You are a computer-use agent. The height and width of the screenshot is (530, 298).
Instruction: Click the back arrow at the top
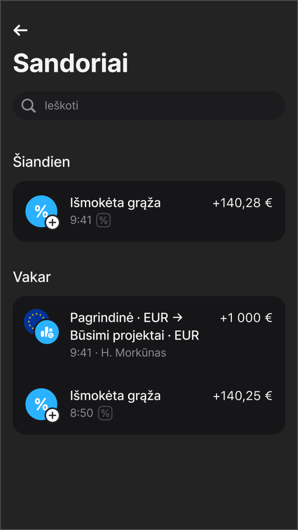(x=20, y=30)
